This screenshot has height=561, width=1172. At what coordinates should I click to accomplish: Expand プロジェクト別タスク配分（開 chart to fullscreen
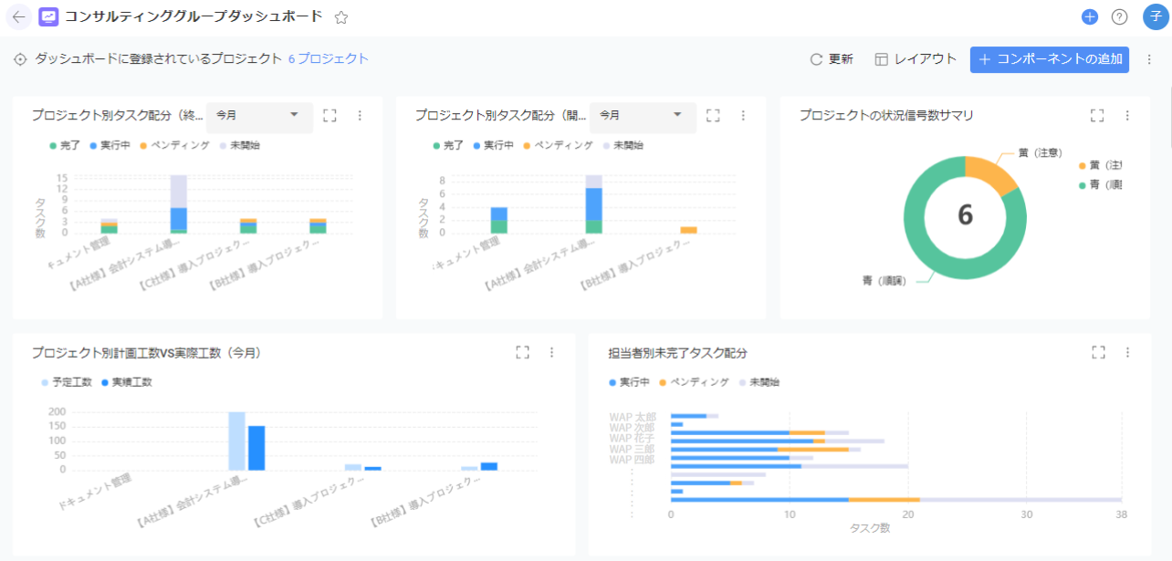714,116
